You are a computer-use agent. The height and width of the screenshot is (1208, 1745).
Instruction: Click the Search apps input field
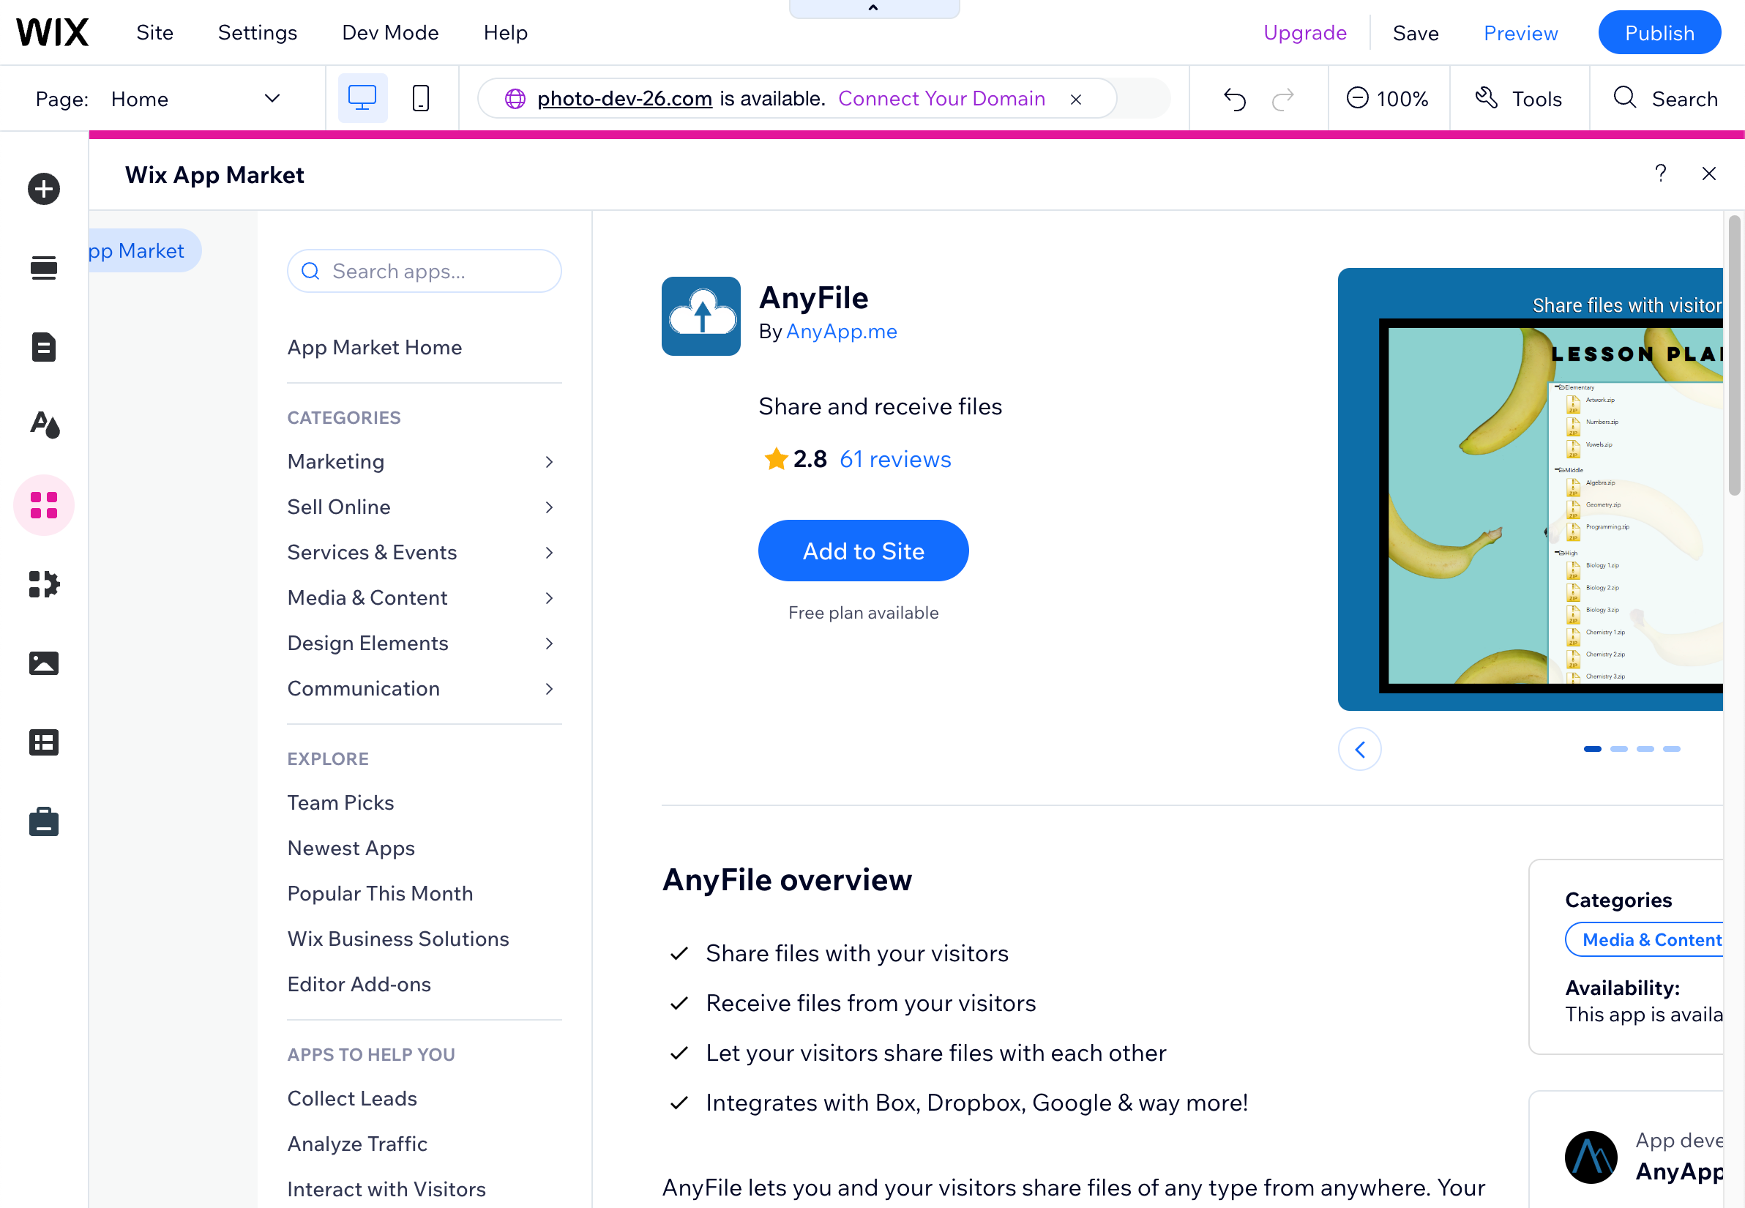point(424,271)
